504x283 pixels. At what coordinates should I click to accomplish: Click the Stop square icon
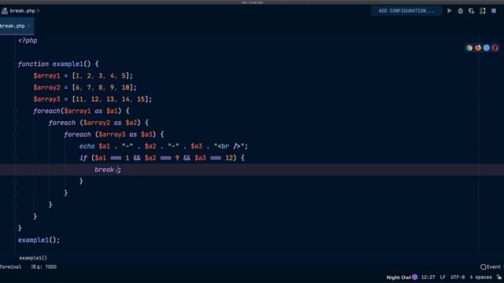(x=494, y=10)
